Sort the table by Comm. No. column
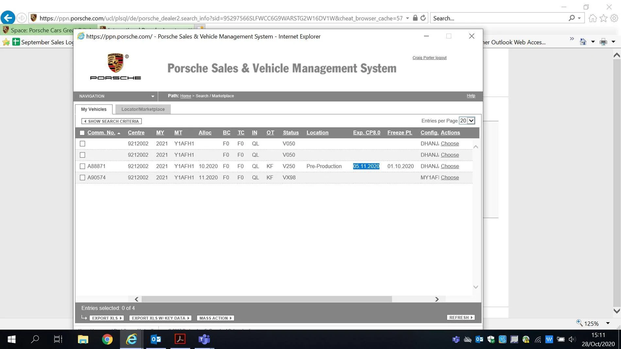The image size is (621, 349). click(x=101, y=133)
